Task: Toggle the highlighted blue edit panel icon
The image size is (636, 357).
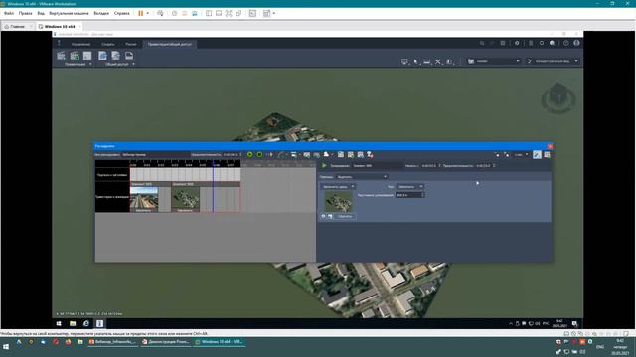Action: pos(537,155)
